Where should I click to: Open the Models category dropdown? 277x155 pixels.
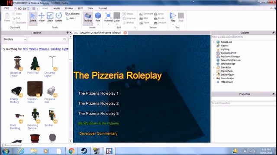[15, 39]
